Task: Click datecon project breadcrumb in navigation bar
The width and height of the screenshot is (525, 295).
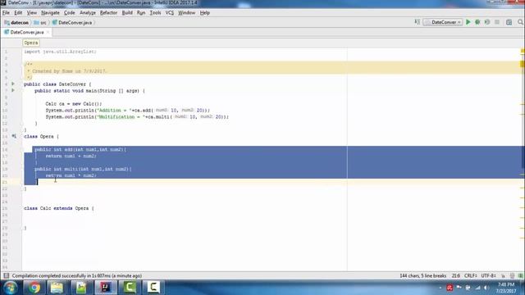Action: point(16,22)
